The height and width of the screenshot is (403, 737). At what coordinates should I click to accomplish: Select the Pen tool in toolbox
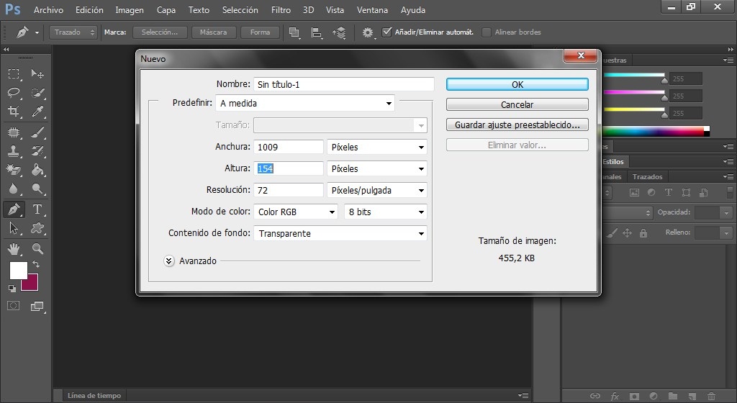14,209
